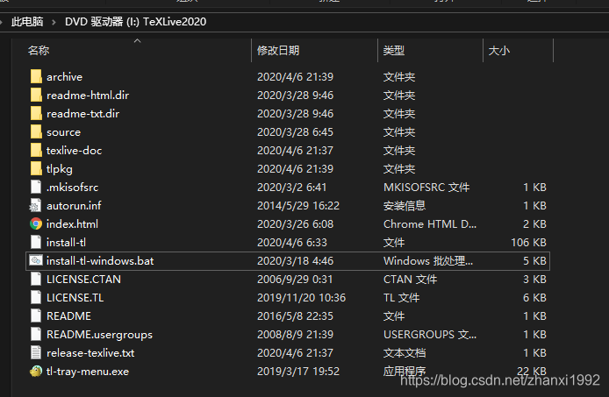Click the type cell CTAN 文件

tap(410, 280)
